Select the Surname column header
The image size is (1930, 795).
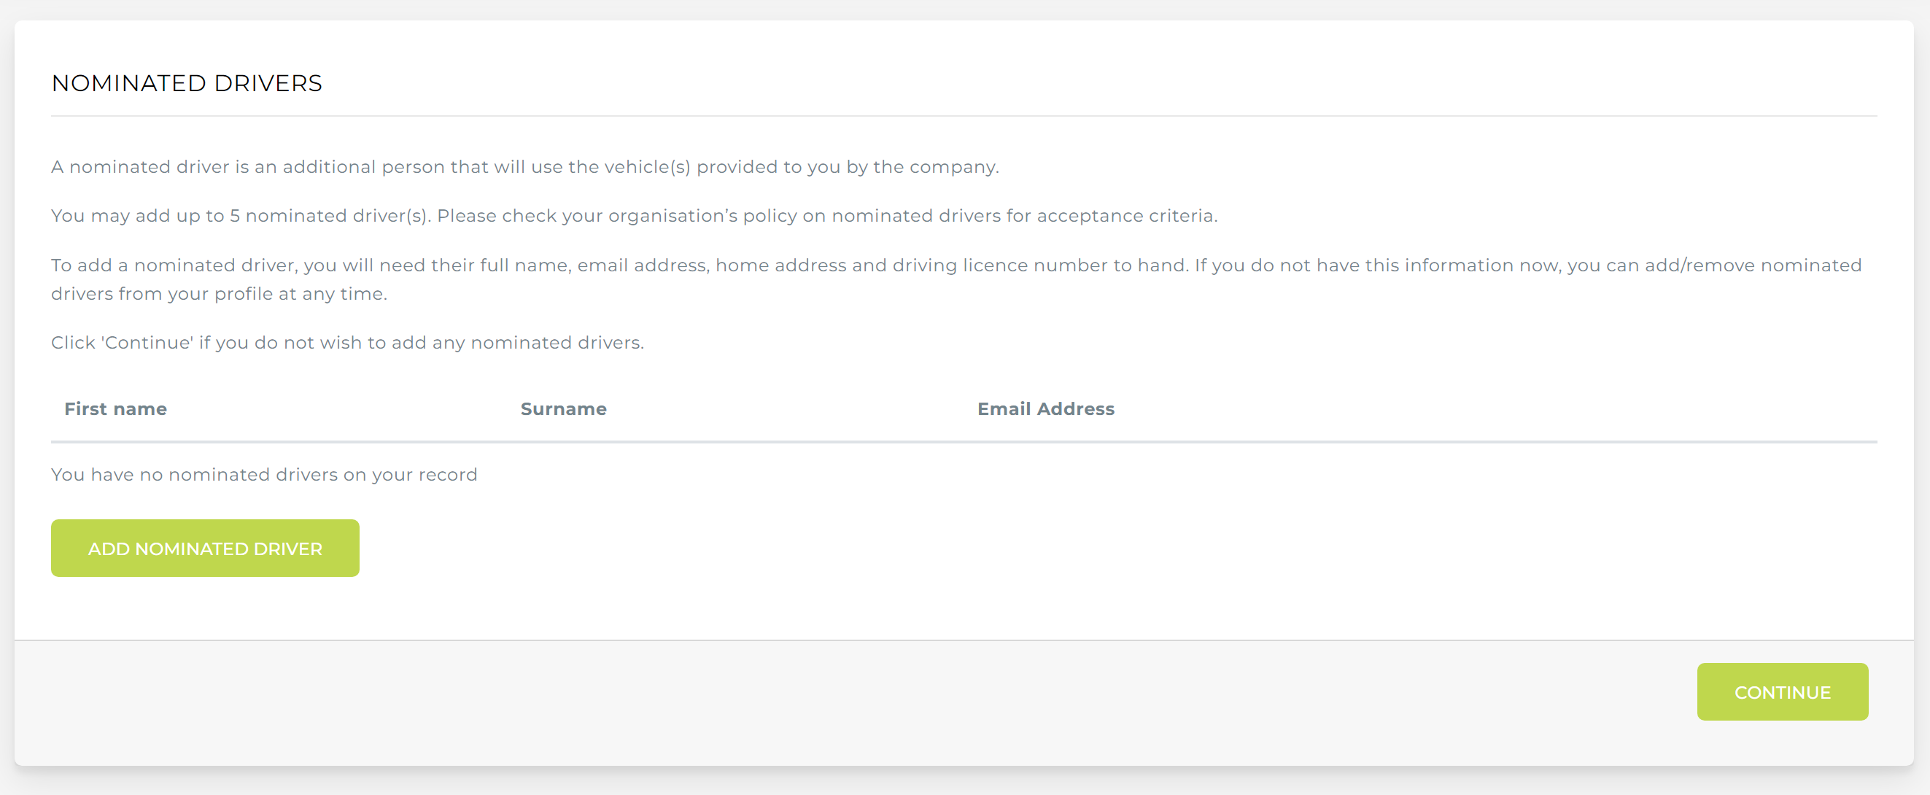(x=563, y=409)
